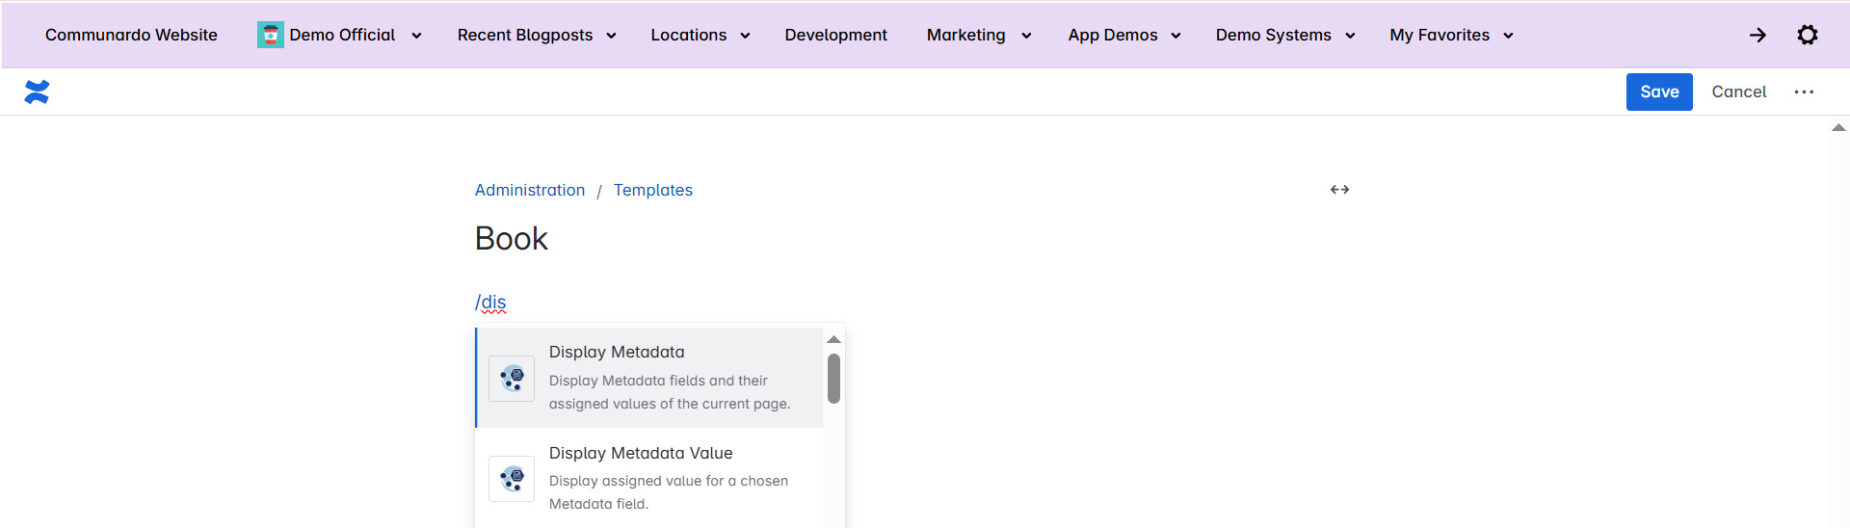Open the settings gear icon
This screenshot has width=1850, height=528.
(1807, 35)
